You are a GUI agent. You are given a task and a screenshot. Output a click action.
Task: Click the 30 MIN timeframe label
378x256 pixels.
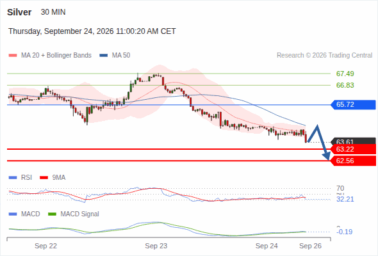pyautogui.click(x=53, y=12)
